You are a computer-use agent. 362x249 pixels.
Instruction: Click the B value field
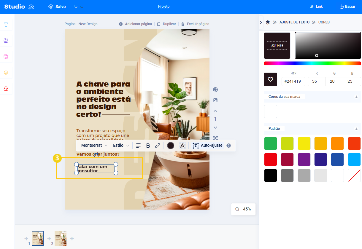pos(352,82)
